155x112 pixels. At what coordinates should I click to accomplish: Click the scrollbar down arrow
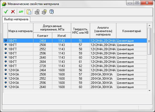click(x=149, y=90)
